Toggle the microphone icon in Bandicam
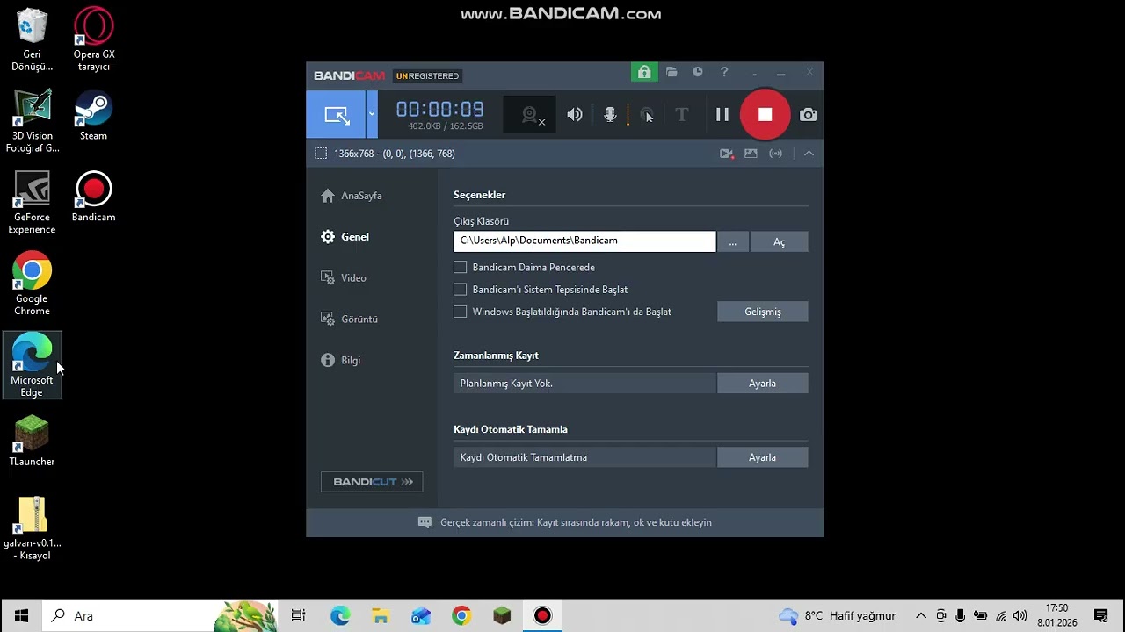1125x632 pixels. [611, 115]
